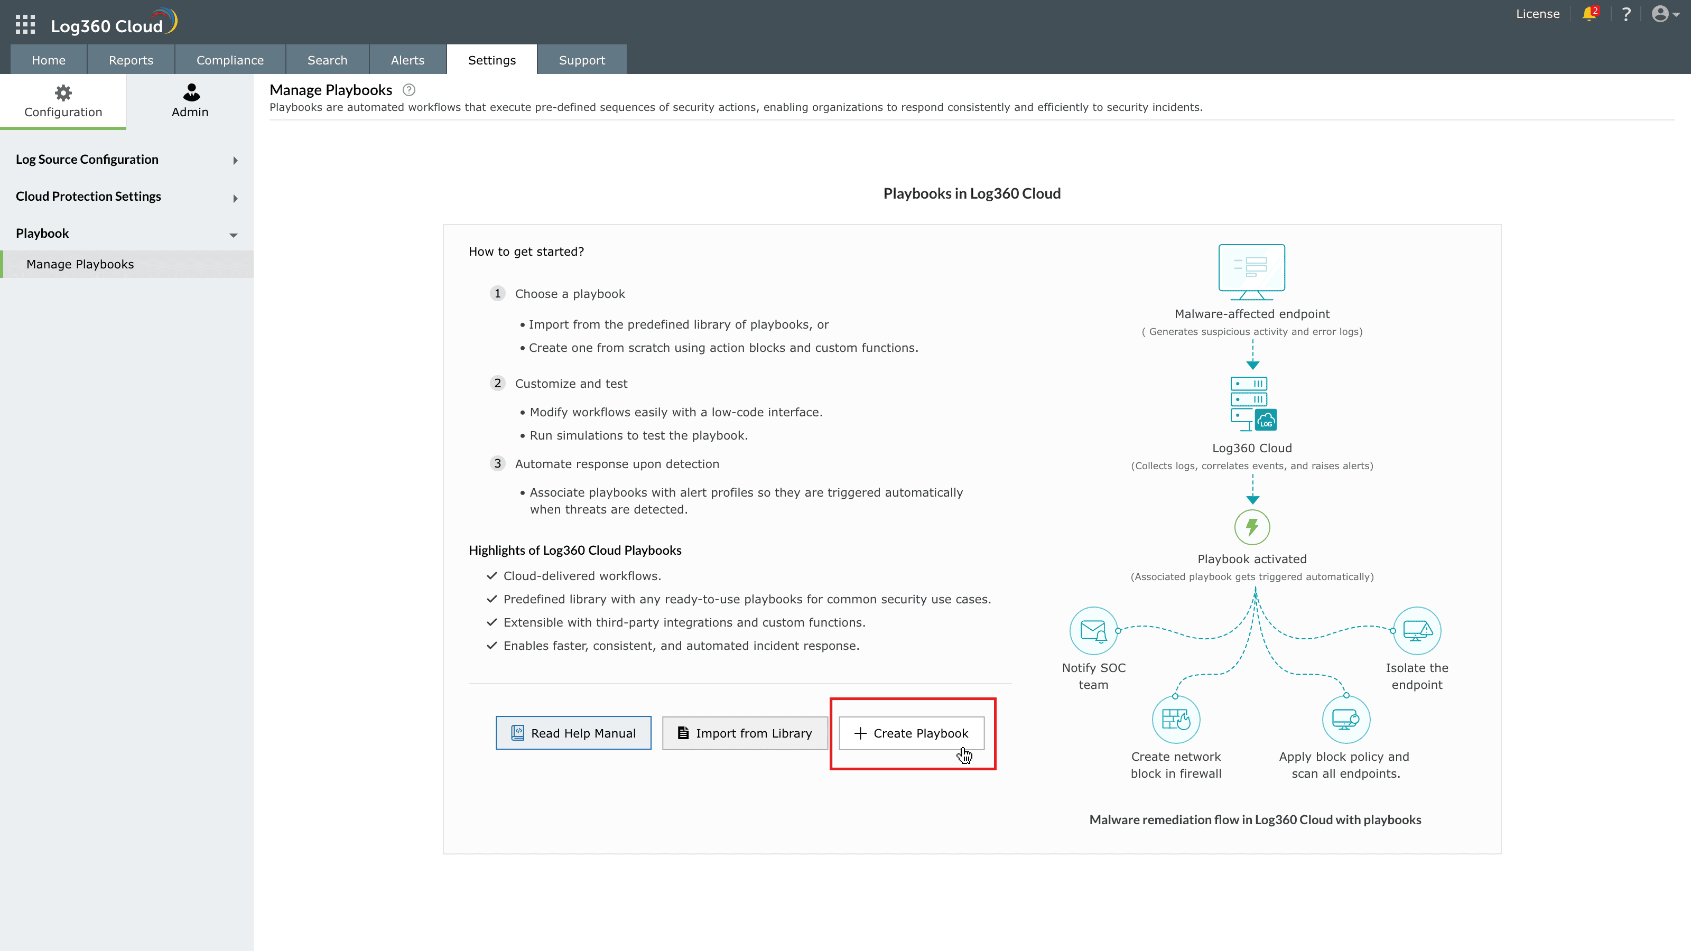Click 'Modify workflows easily' bullet text

click(676, 412)
